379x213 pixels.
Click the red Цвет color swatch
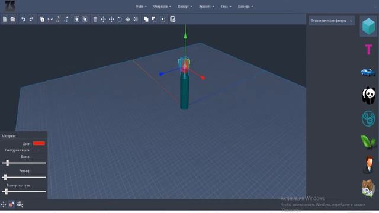(39, 143)
